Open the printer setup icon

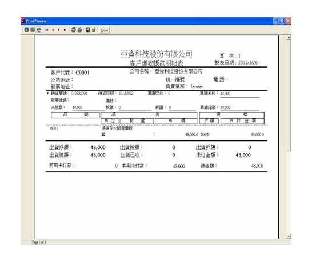[73, 30]
